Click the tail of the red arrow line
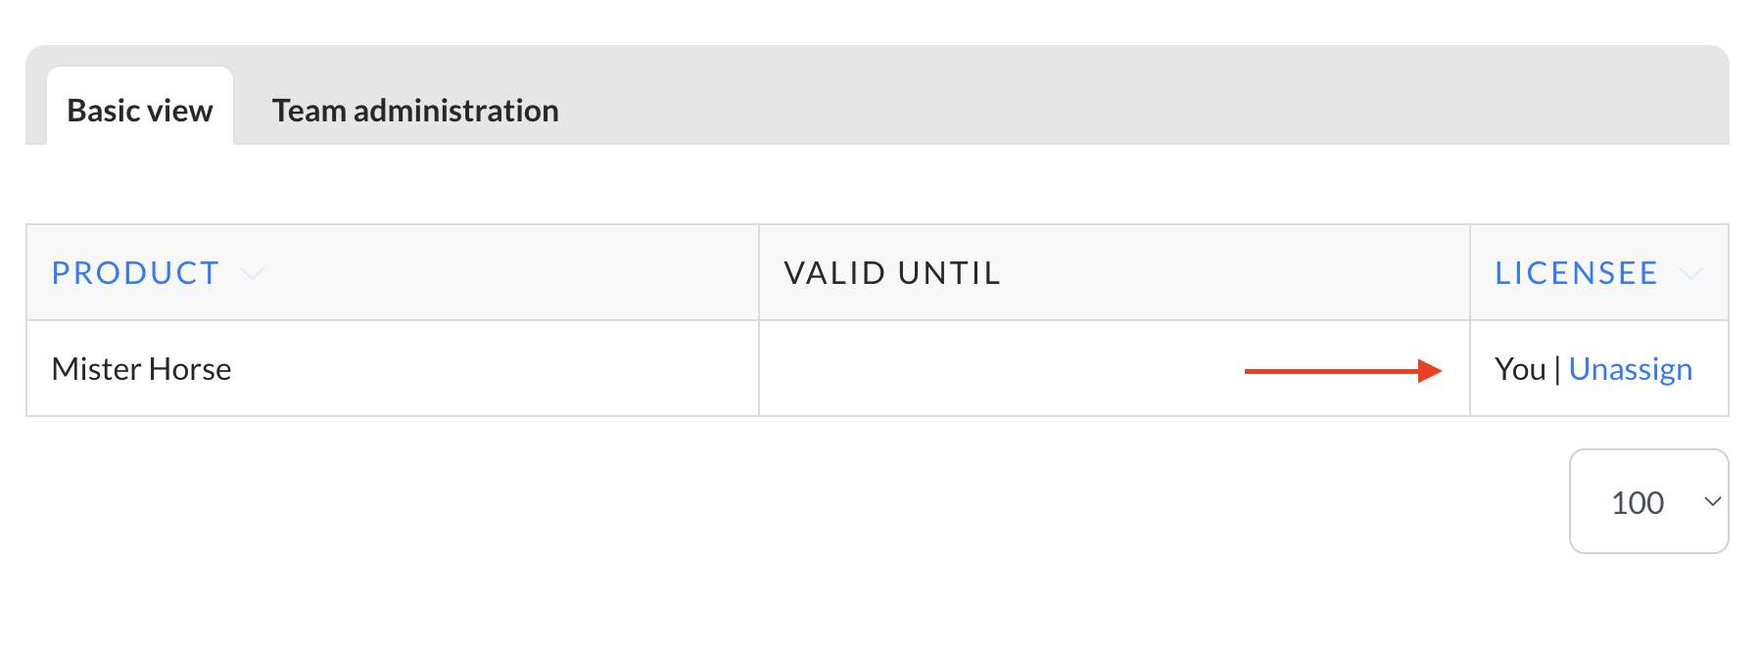This screenshot has height=650, width=1759. [x=1254, y=371]
